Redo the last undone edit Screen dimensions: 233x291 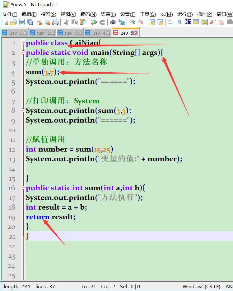click(102, 22)
